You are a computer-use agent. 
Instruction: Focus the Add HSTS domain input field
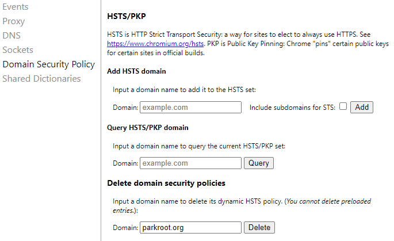coord(190,108)
